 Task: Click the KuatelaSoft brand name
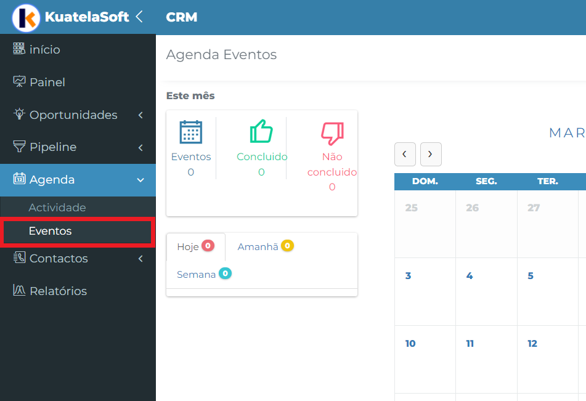(x=87, y=17)
